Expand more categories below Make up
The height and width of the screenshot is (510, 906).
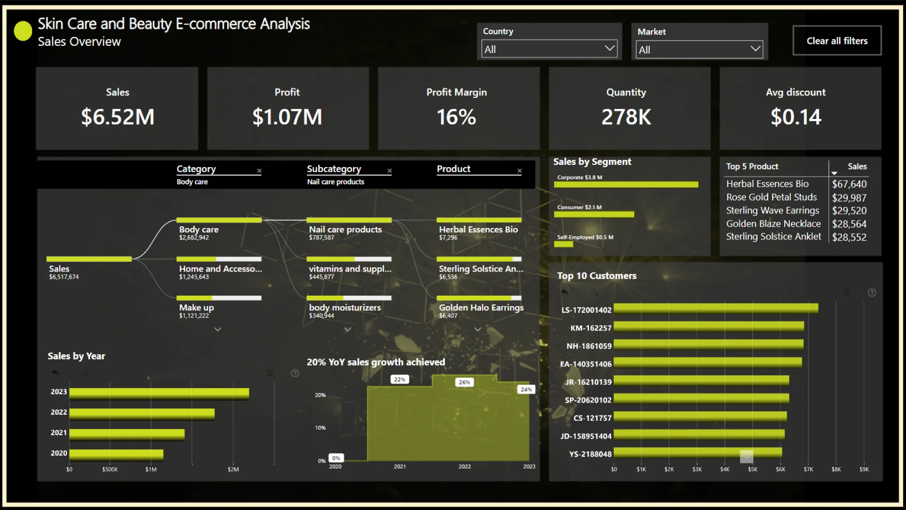click(218, 329)
